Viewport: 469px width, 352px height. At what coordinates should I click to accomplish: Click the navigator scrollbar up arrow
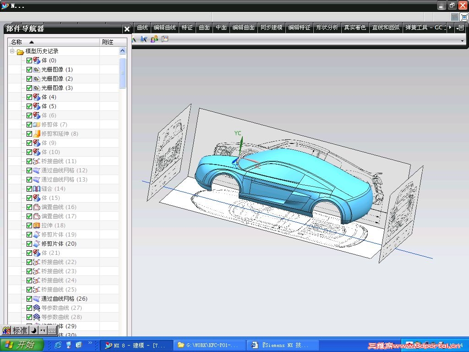click(122, 51)
